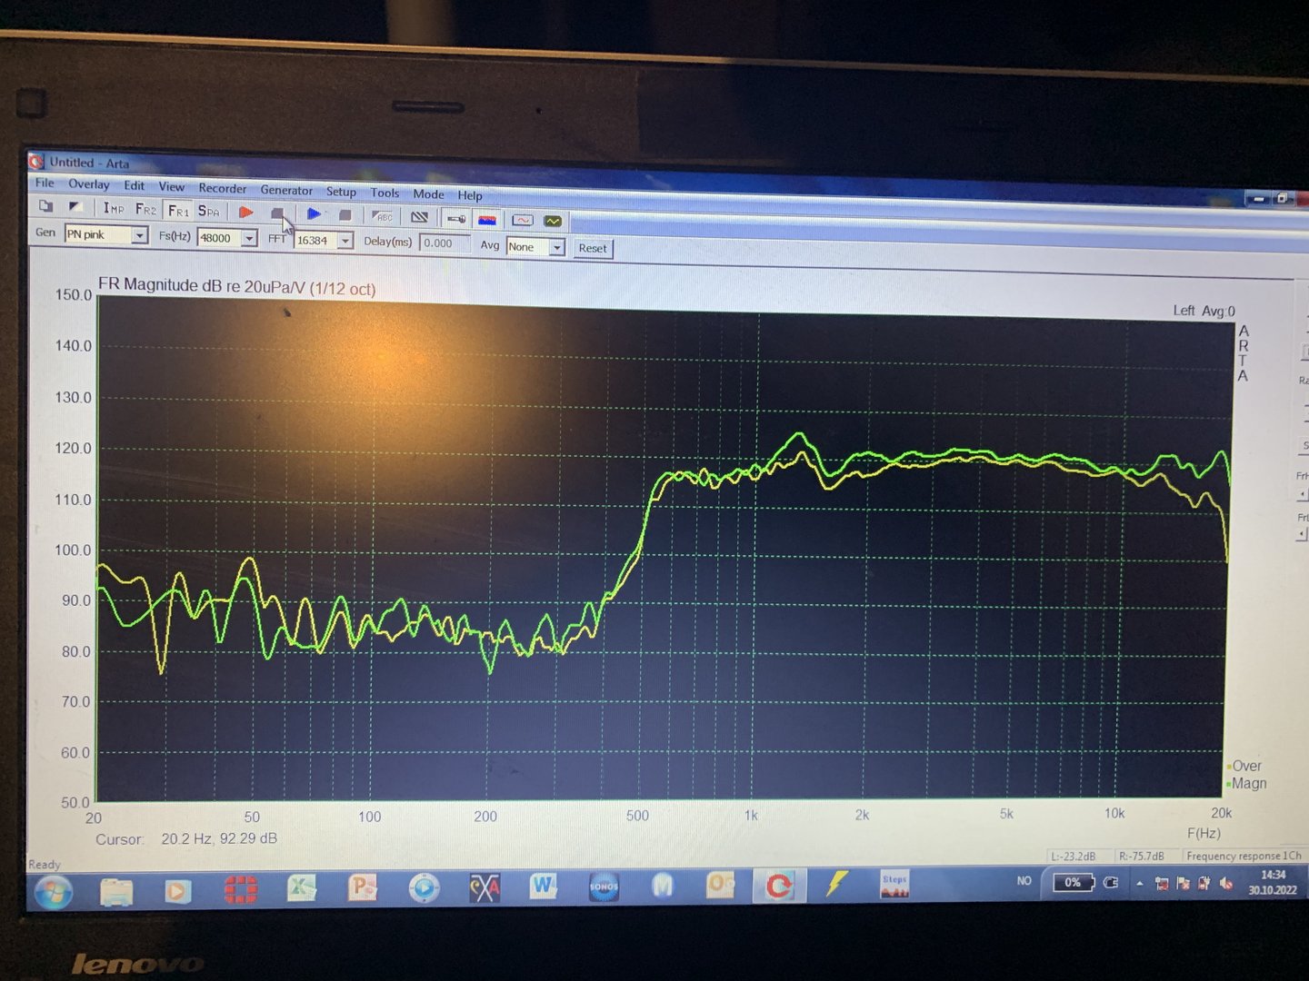Image resolution: width=1309 pixels, height=981 pixels.
Task: Open the Tools menu
Action: pos(385,193)
